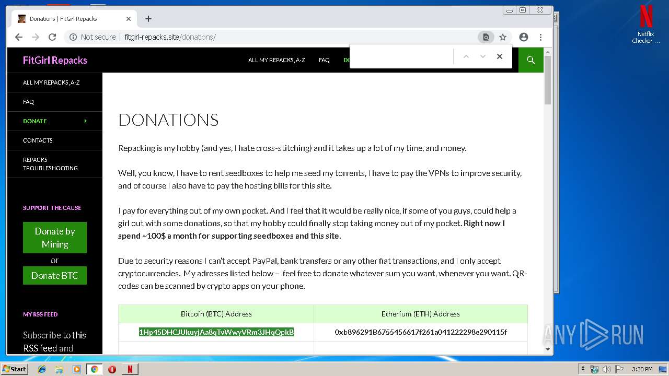Open the green site search magnifier
The image size is (669, 376).
[531, 60]
